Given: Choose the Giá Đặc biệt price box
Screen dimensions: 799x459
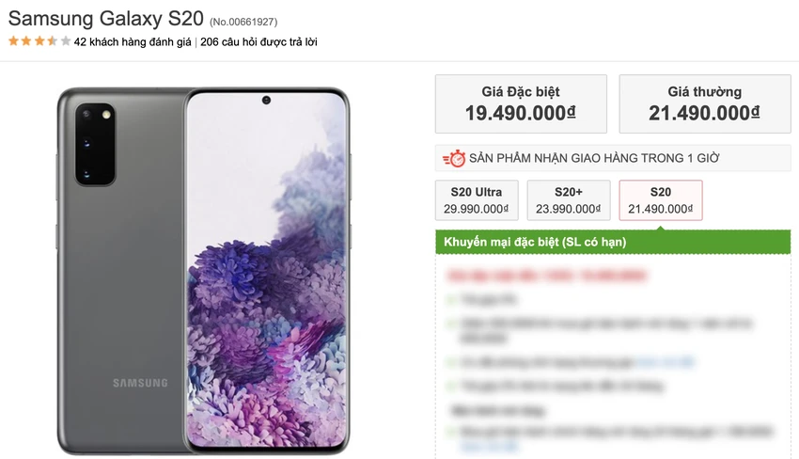Looking at the screenshot, I should pyautogui.click(x=521, y=104).
